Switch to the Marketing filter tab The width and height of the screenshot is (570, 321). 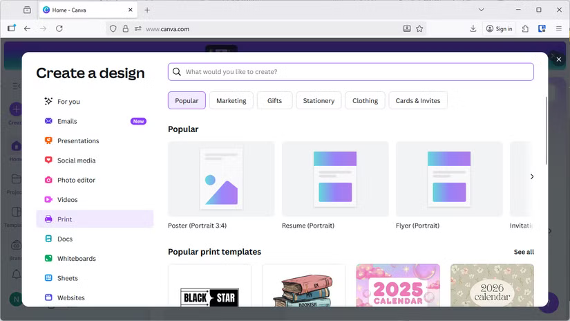[231, 100]
